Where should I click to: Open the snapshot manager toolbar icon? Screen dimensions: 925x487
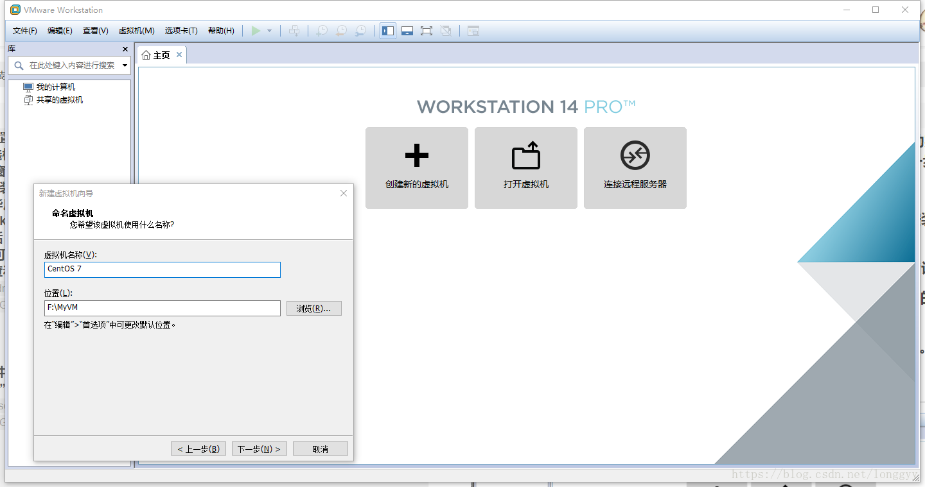tap(362, 31)
